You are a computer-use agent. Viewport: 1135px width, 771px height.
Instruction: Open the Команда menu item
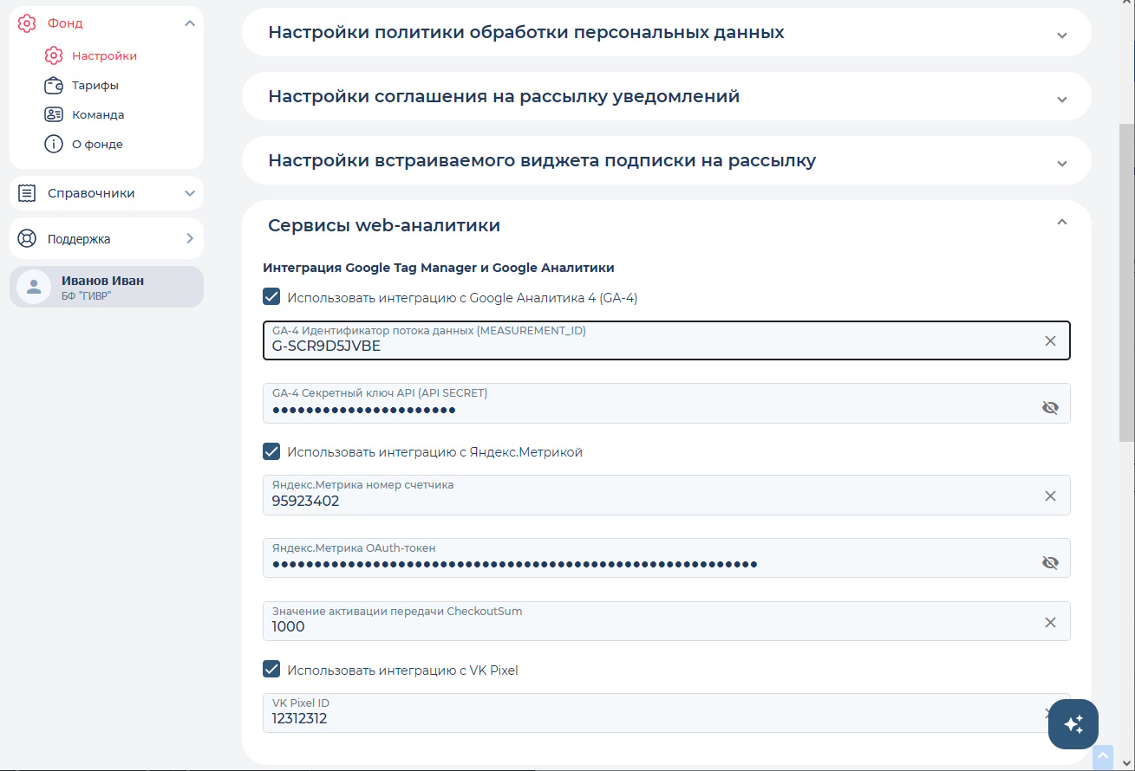click(x=98, y=114)
